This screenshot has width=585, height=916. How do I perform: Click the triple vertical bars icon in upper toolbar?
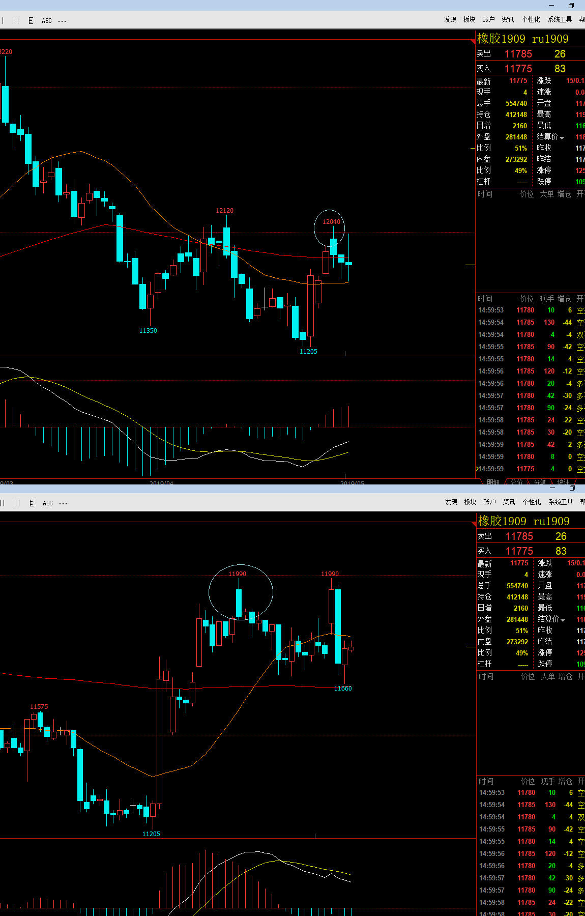point(16,21)
